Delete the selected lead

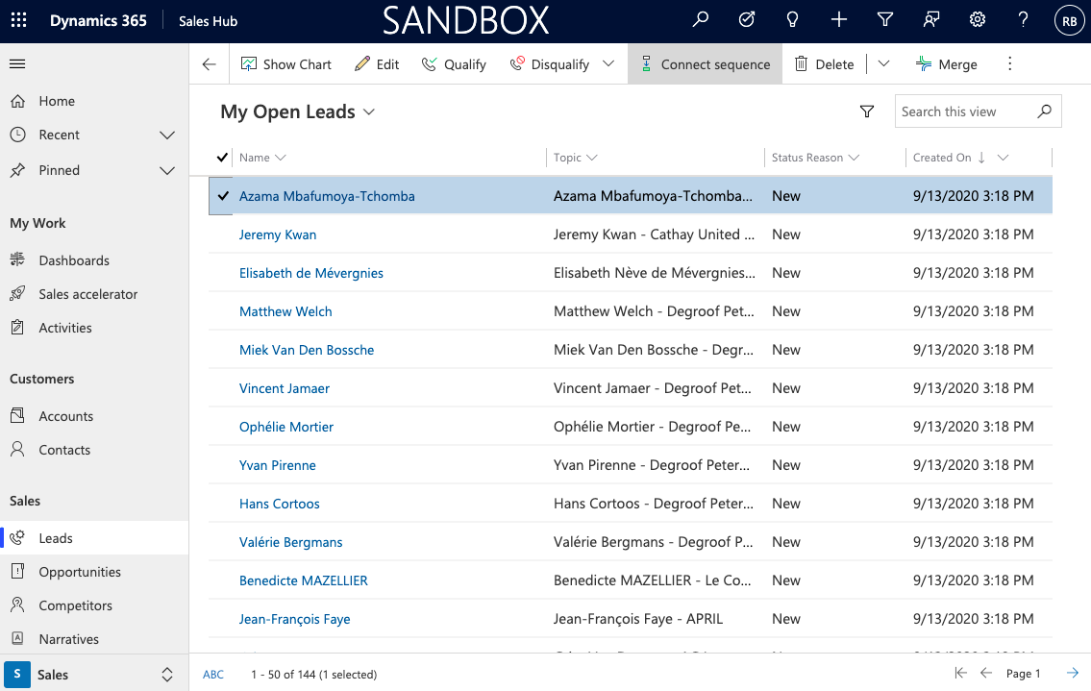(x=824, y=64)
